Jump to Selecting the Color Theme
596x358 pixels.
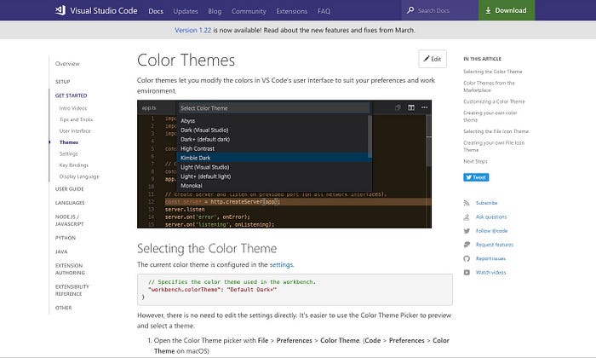coord(493,72)
